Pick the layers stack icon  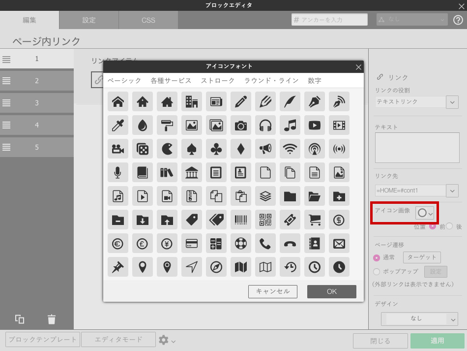click(265, 196)
